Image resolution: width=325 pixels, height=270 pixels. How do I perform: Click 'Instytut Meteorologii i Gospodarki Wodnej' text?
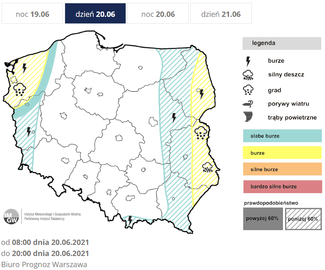52,214
